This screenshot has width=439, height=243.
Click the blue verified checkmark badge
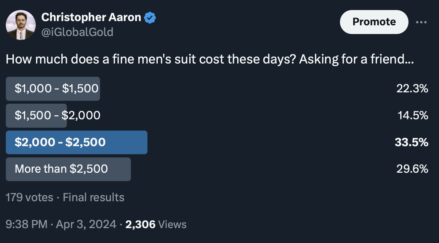coord(150,17)
